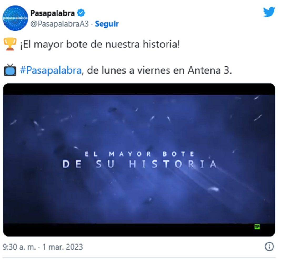Click the video's top black letterbox bar
Screen dimensions: 281x259
139,89
